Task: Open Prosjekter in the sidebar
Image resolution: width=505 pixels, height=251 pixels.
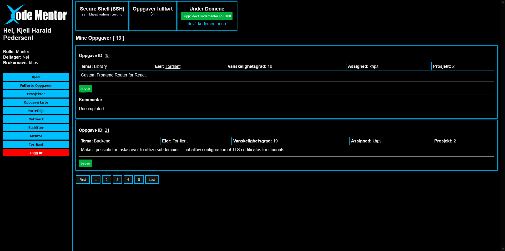Action: 36,94
